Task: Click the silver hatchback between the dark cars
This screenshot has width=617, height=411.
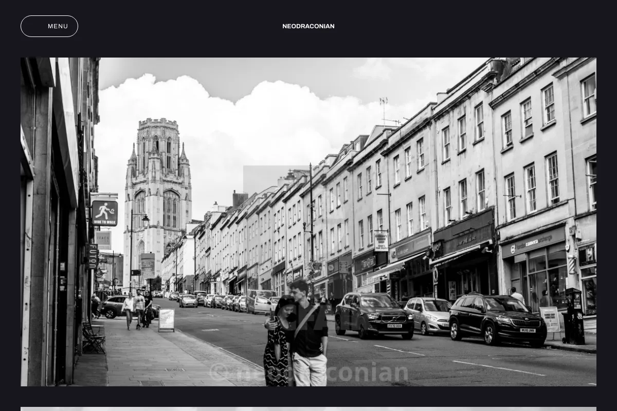Action: [x=428, y=315]
